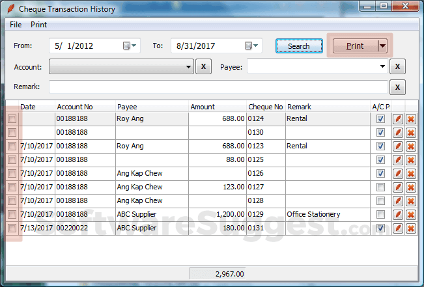Uncheck A/C P checkbox for cheque 0123
Viewport: 424px width, 287px height.
pyautogui.click(x=380, y=146)
